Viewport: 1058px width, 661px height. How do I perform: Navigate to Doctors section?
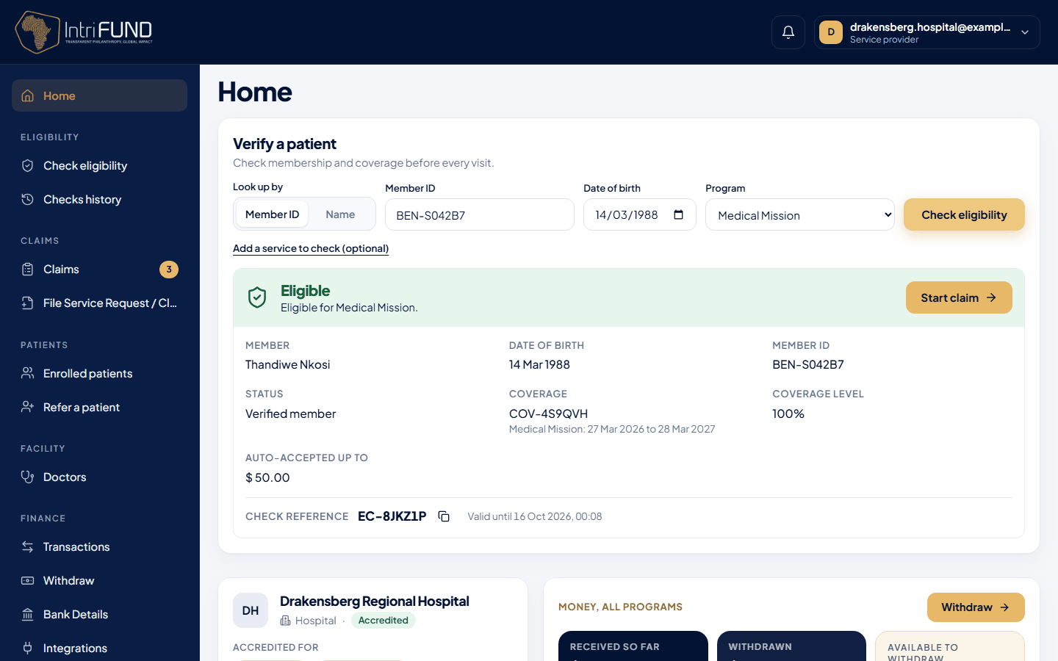[100, 477]
